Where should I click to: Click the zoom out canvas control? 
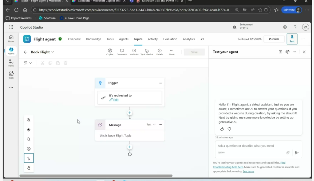[x=29, y=139]
